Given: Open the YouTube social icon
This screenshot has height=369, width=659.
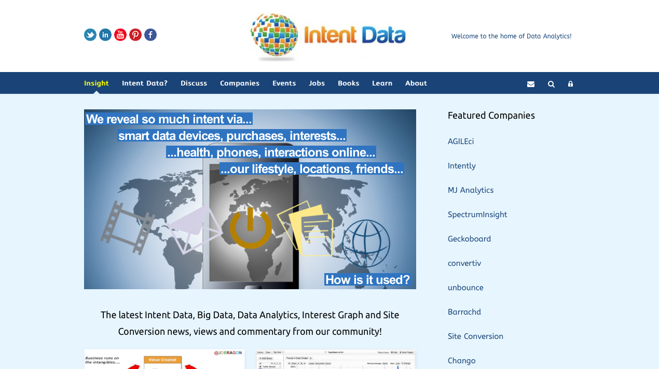Looking at the screenshot, I should pyautogui.click(x=120, y=35).
